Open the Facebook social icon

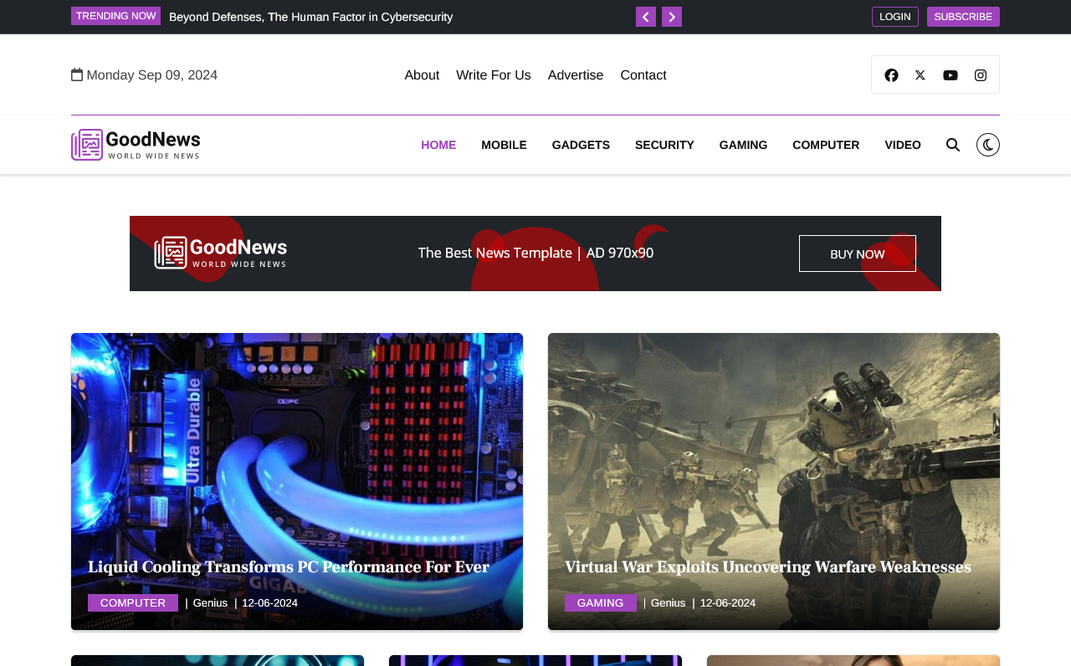pos(891,75)
